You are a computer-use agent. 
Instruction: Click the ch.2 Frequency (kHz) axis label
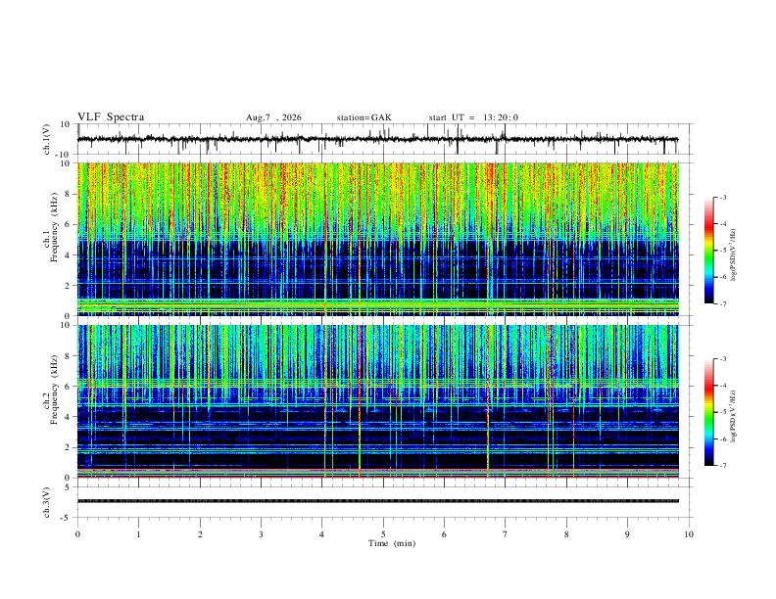54,390
